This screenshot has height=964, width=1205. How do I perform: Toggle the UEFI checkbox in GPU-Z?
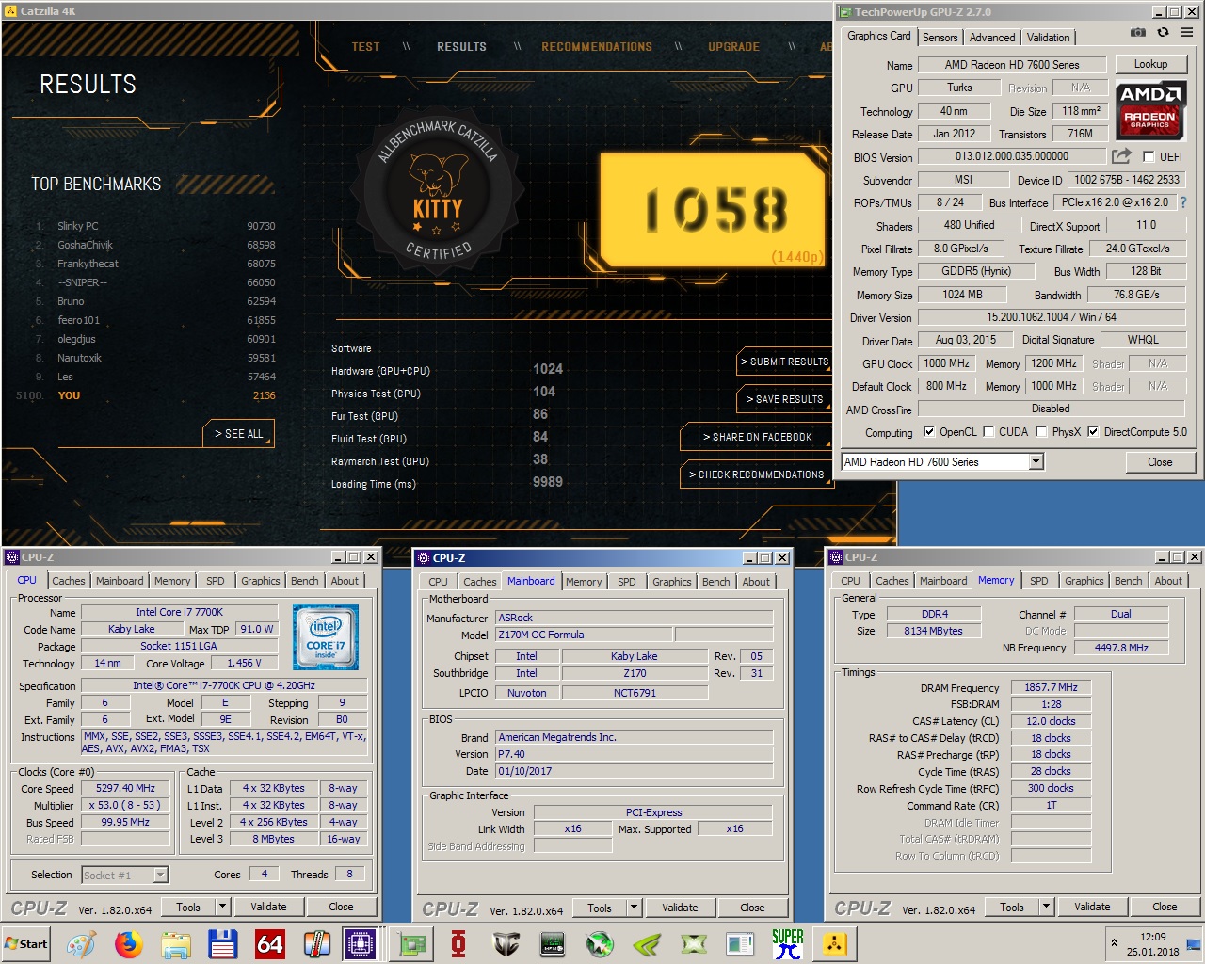[1149, 157]
